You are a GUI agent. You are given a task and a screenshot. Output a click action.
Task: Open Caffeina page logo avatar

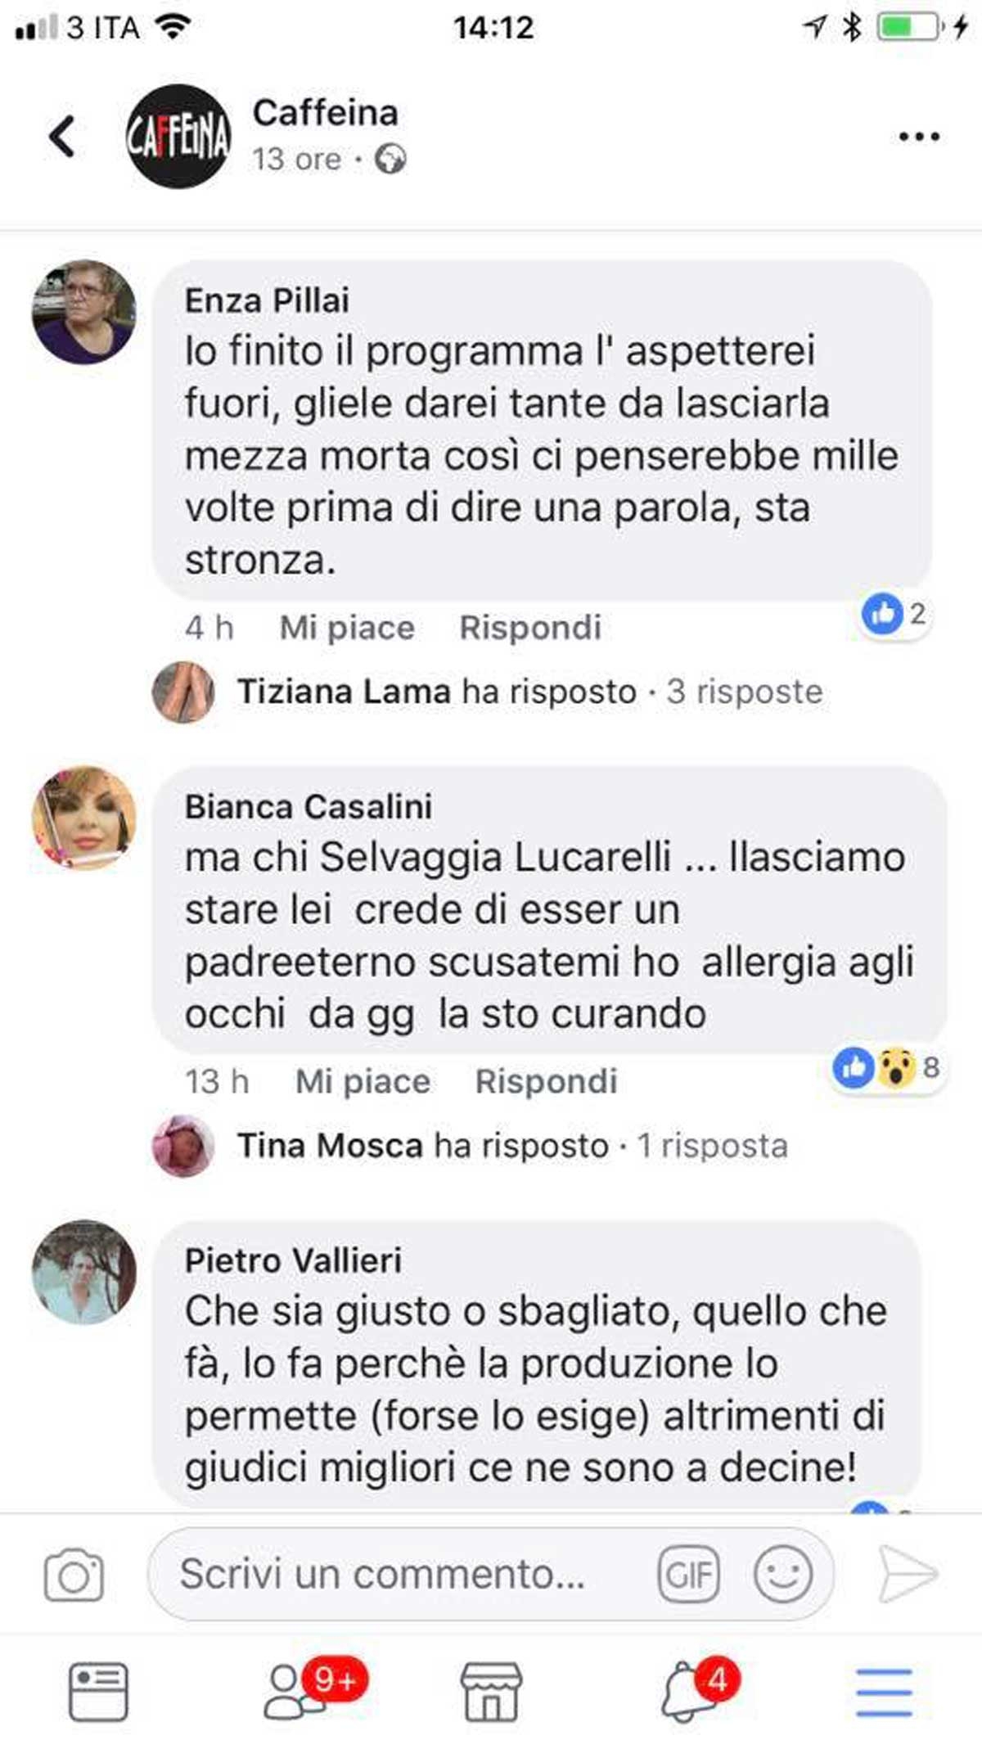[178, 136]
